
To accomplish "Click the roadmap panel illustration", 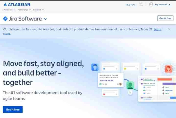I will [x=157, y=89].
